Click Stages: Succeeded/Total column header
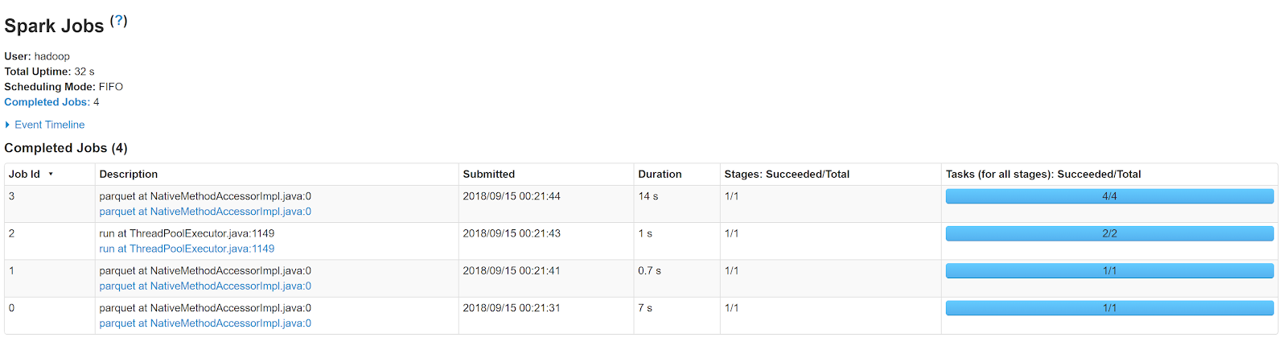 point(787,175)
